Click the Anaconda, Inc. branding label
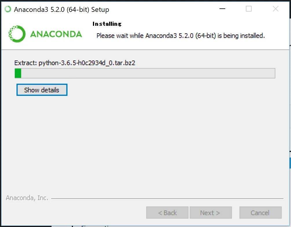The height and width of the screenshot is (227, 291). tap(27, 198)
